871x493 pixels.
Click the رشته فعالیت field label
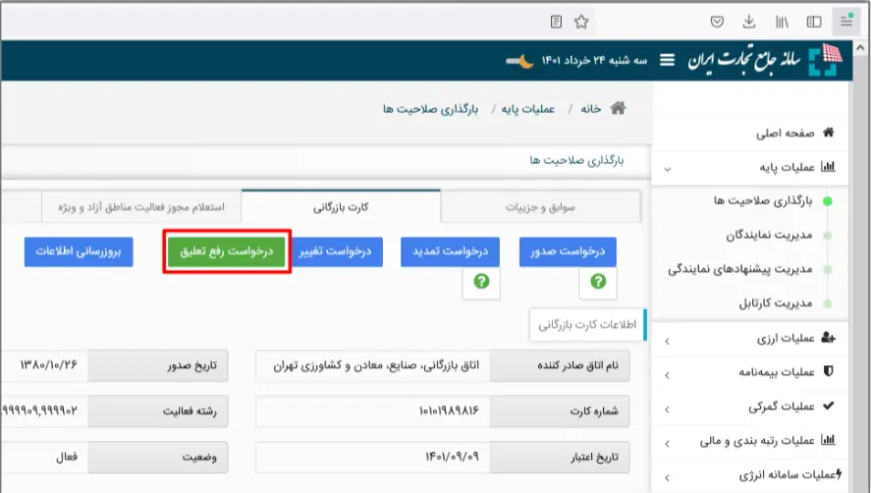(158, 411)
